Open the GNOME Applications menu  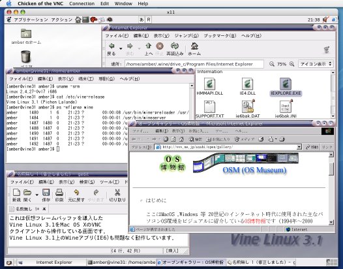(31, 20)
